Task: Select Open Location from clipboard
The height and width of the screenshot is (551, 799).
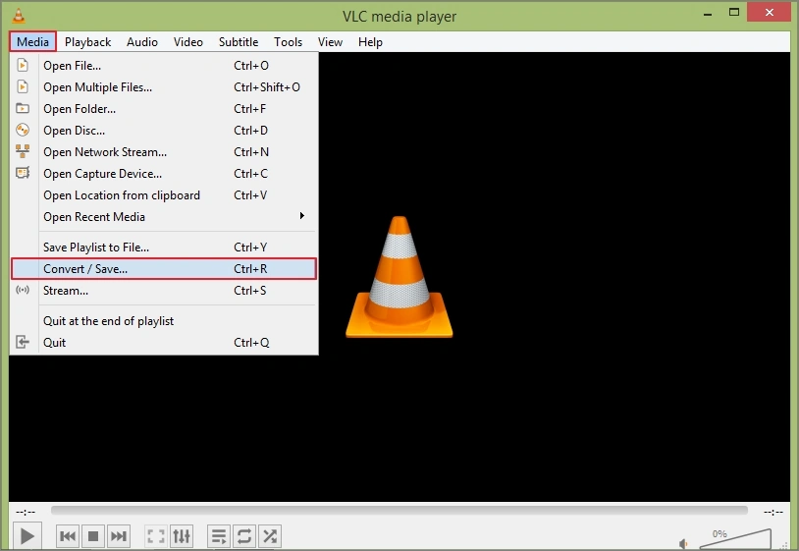Action: pos(164,195)
